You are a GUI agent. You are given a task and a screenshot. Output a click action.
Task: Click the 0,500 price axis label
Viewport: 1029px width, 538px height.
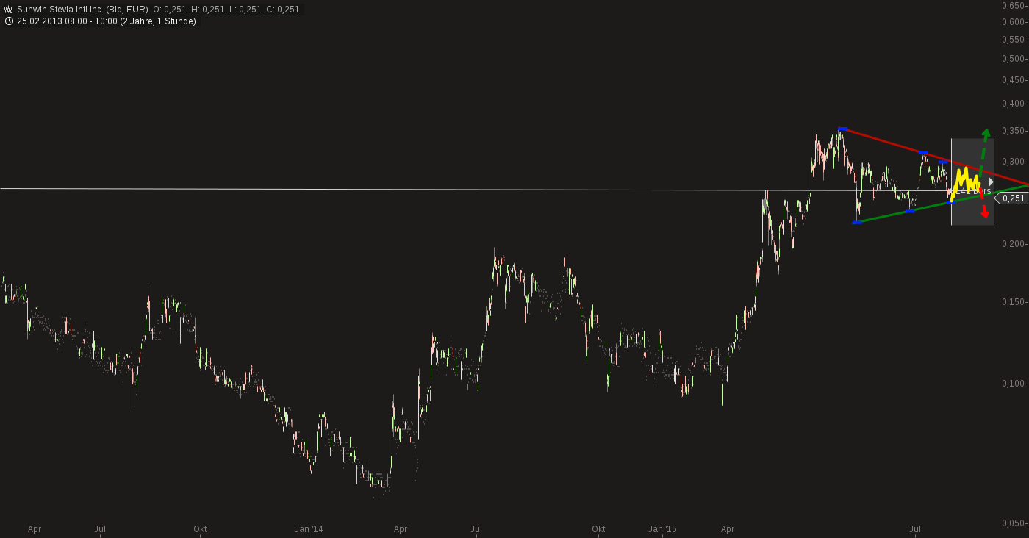[x=1013, y=59]
